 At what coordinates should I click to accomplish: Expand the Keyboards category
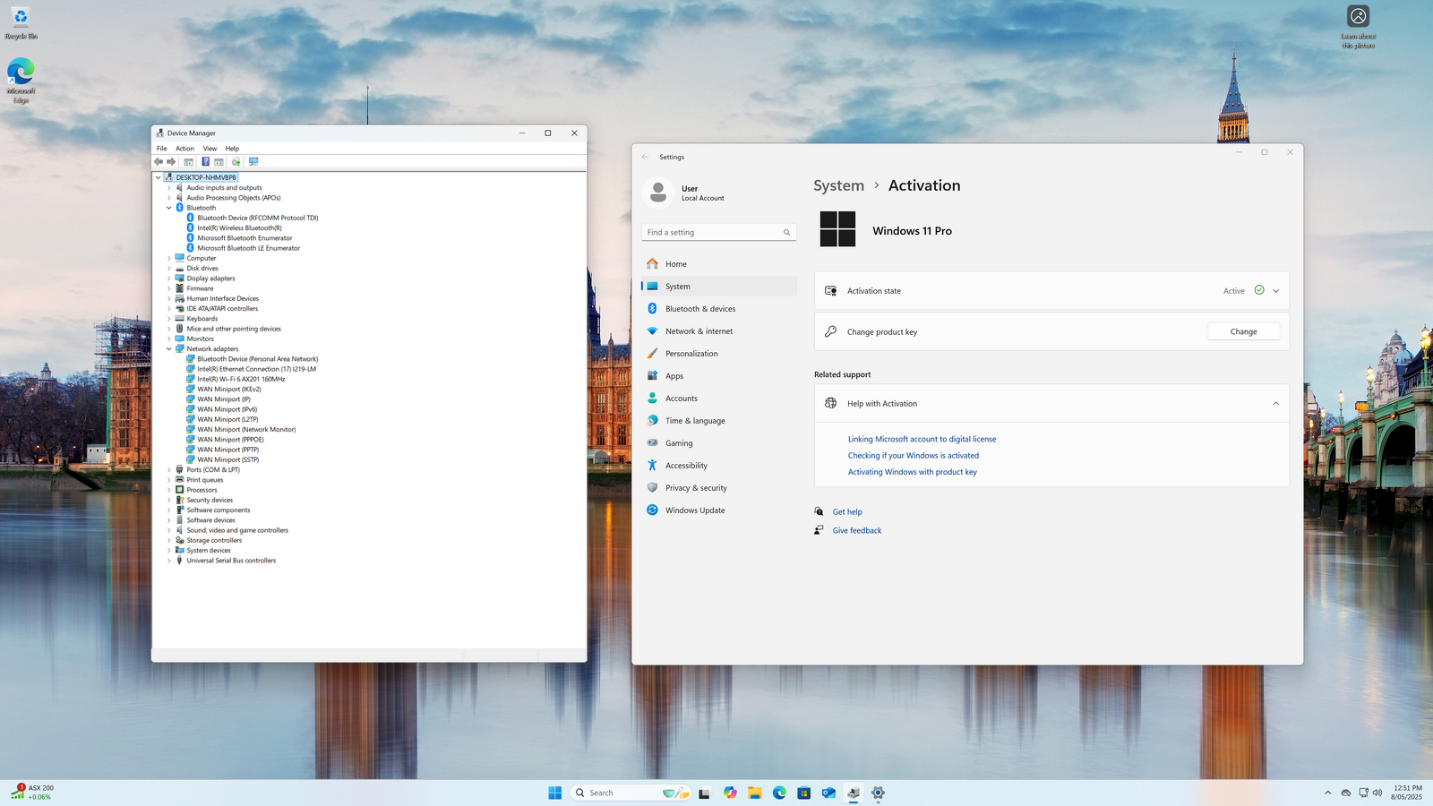click(x=168, y=319)
